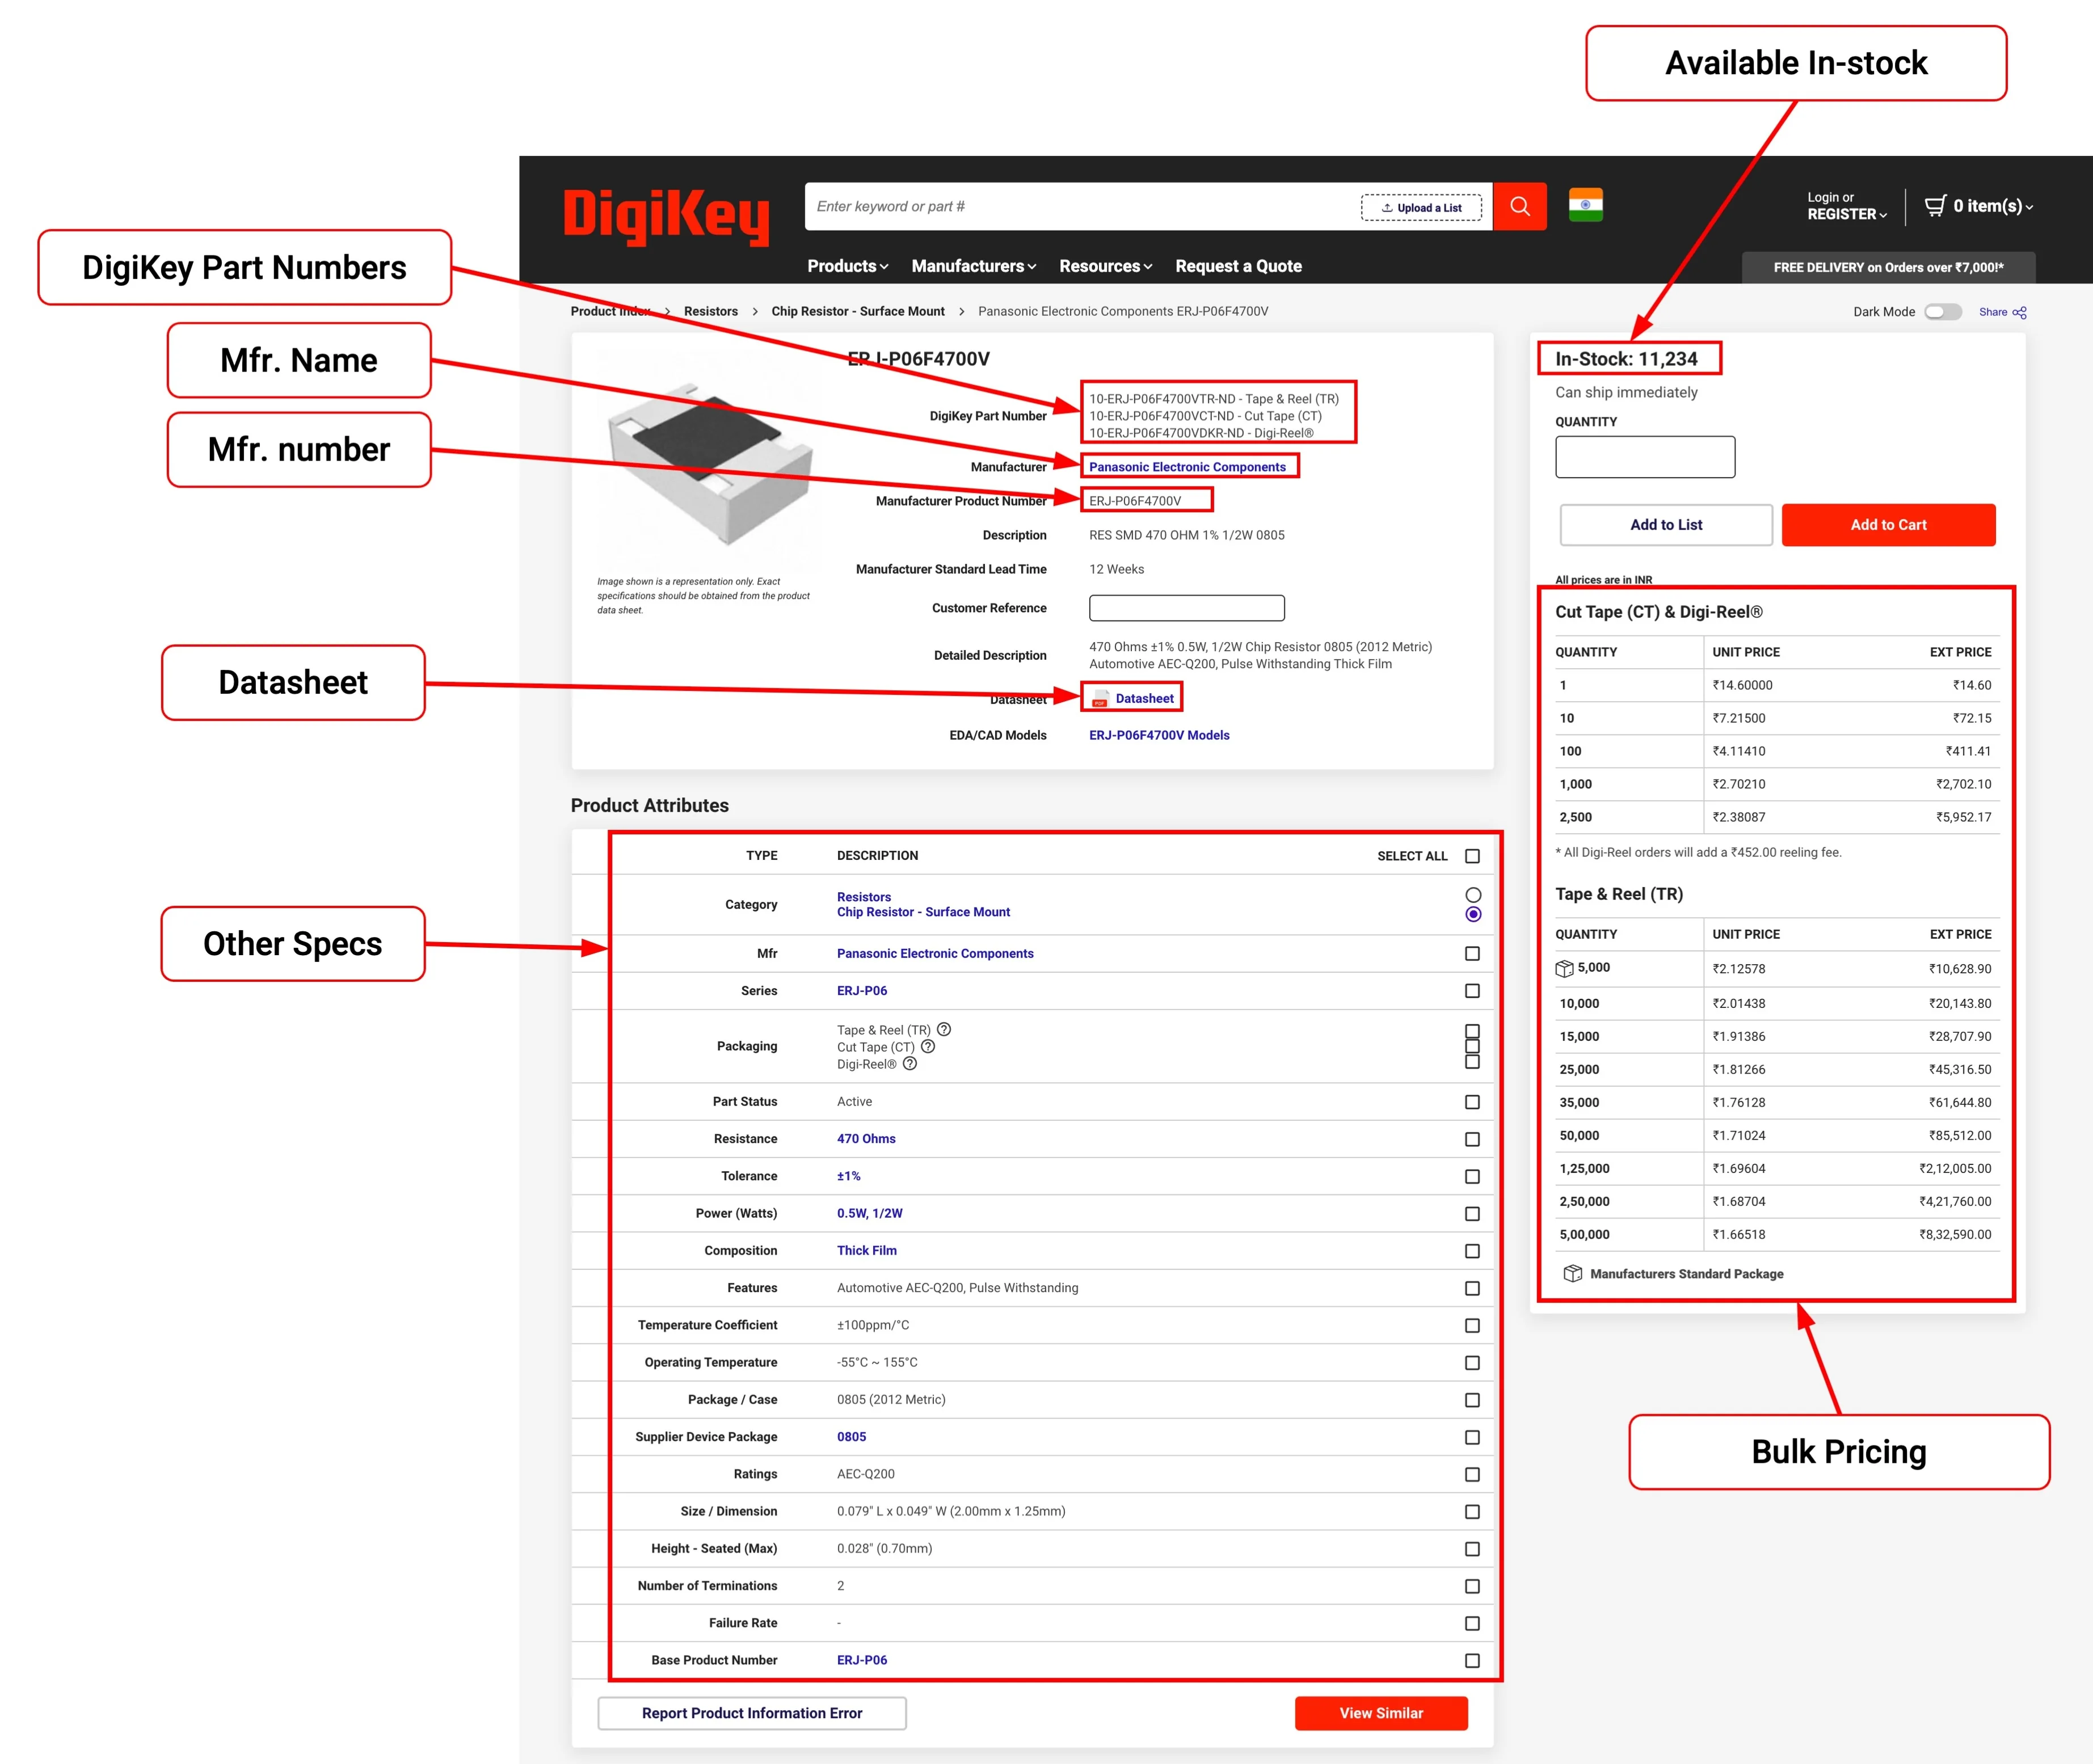2093x1764 pixels.
Task: Check the Mfr row checkbox
Action: pyautogui.click(x=1472, y=953)
